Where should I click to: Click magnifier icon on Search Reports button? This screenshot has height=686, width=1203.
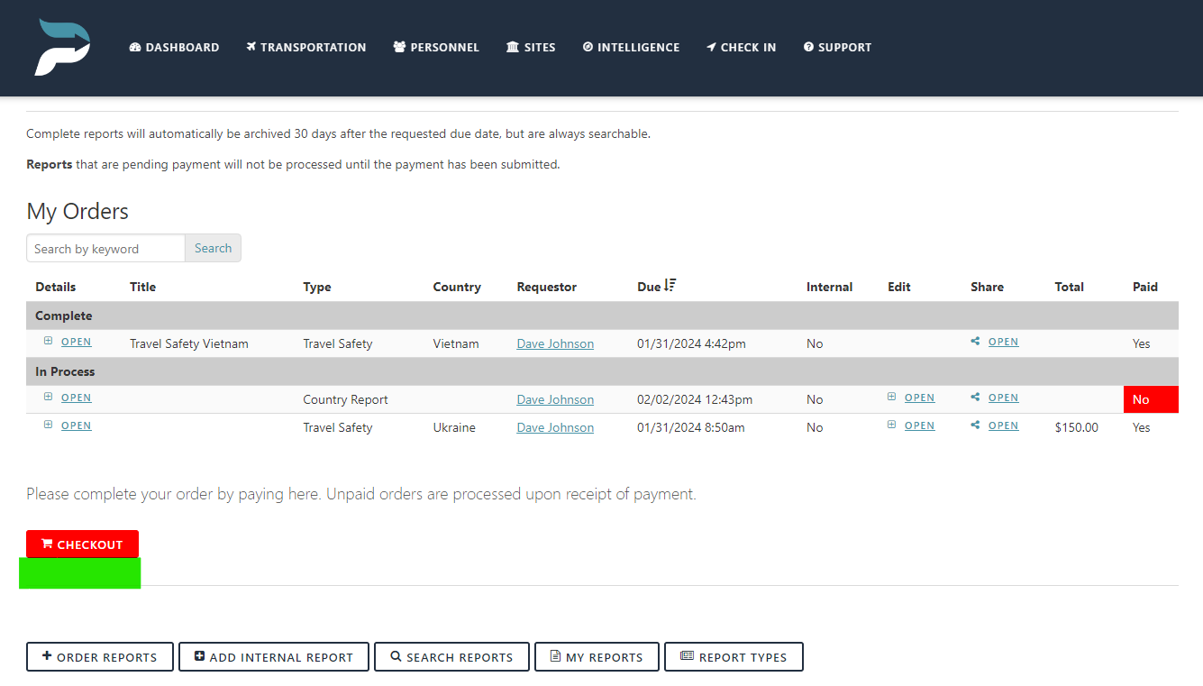pos(396,656)
